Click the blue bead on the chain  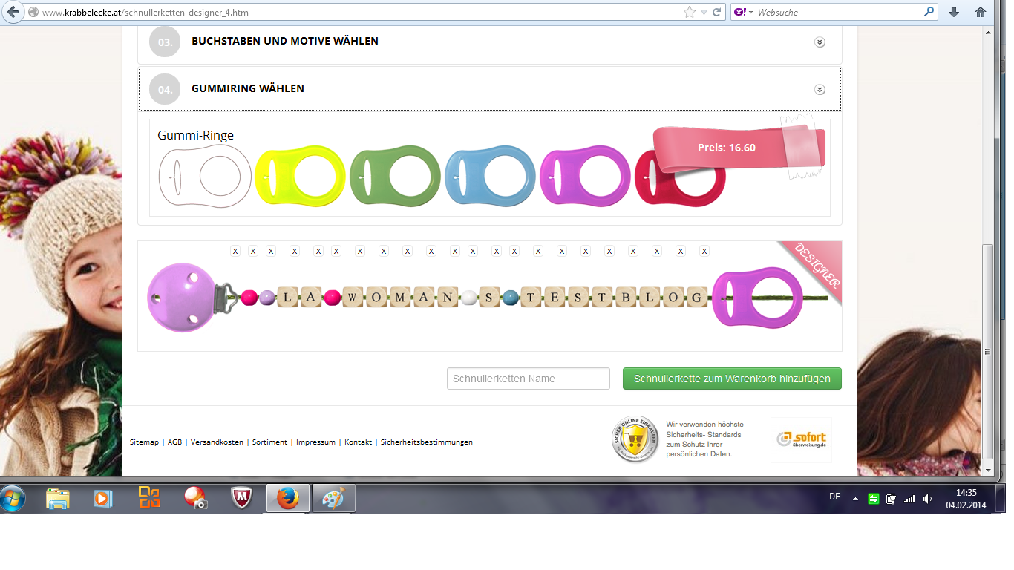click(510, 298)
